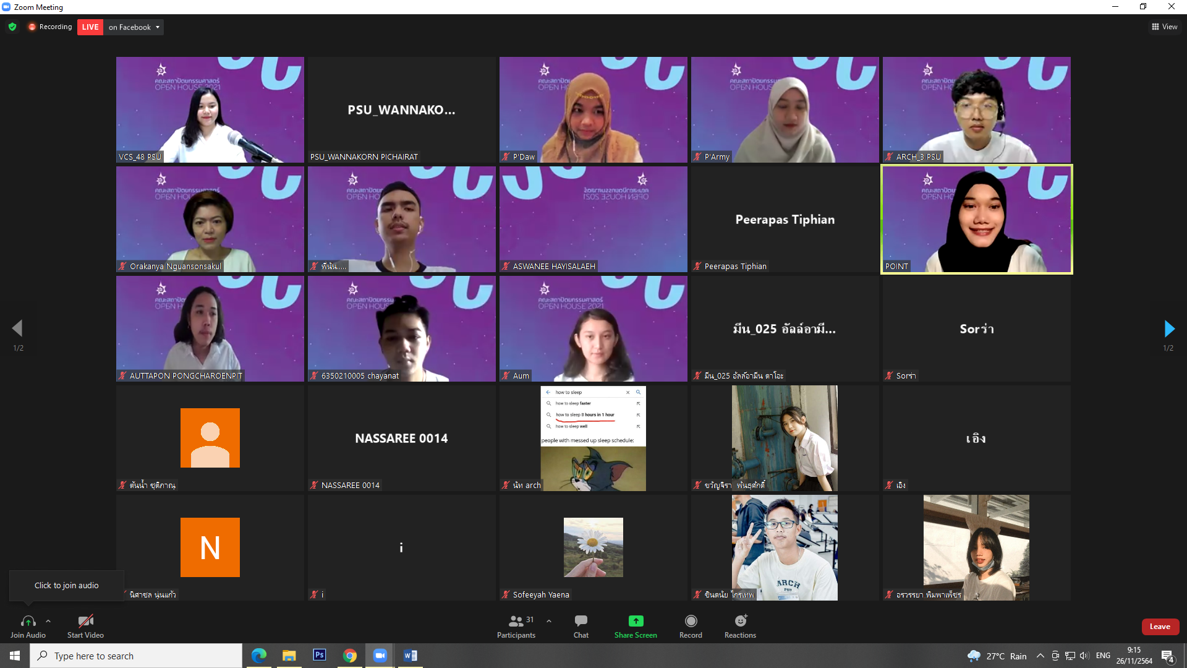Select the POINT participant video tile
This screenshot has width=1187, height=668.
(976, 219)
